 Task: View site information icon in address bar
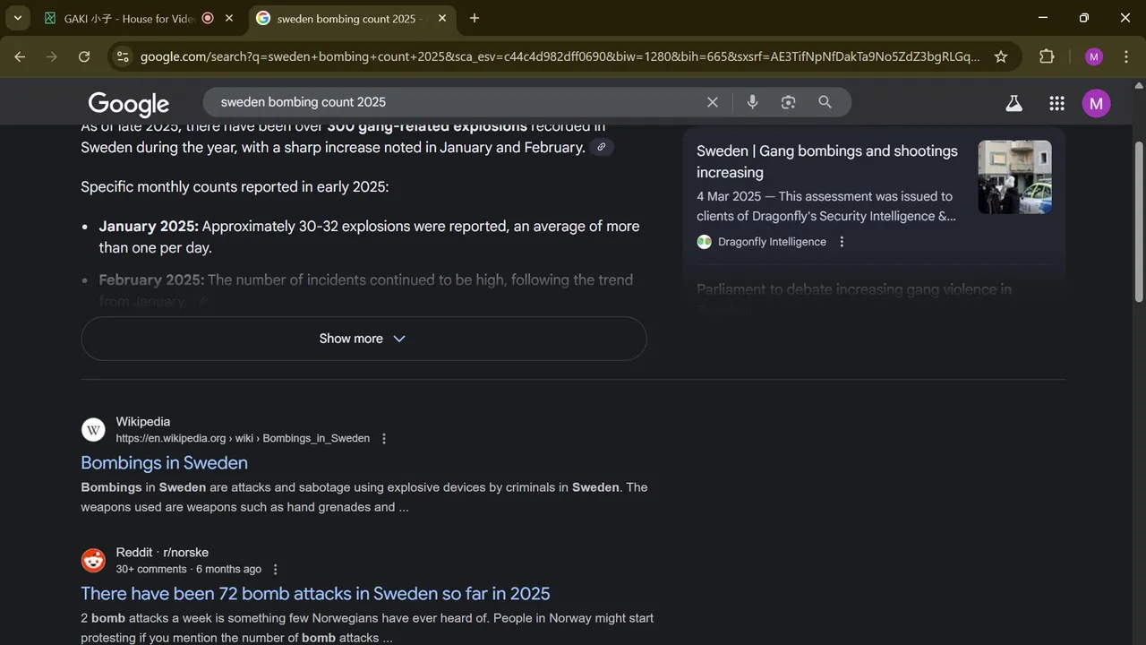click(123, 56)
